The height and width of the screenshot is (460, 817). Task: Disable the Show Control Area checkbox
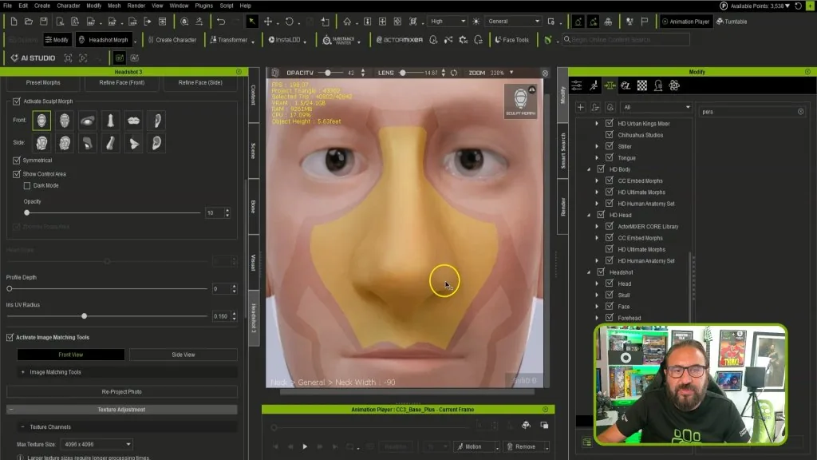click(17, 173)
